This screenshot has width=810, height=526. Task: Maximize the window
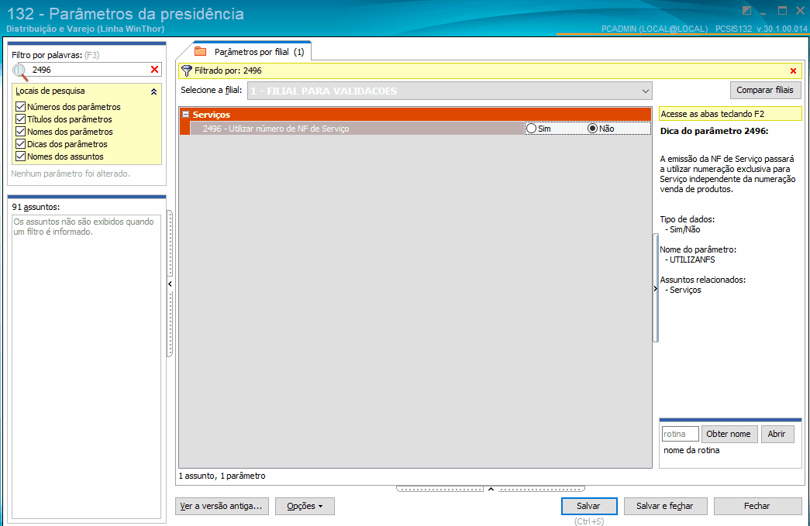[783, 10]
